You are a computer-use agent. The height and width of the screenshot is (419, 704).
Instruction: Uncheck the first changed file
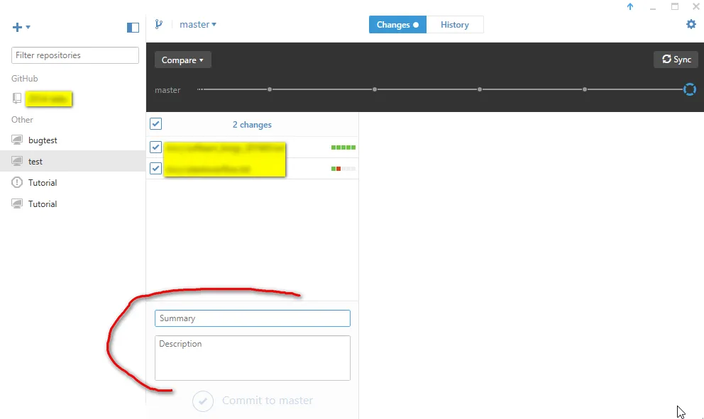click(155, 147)
